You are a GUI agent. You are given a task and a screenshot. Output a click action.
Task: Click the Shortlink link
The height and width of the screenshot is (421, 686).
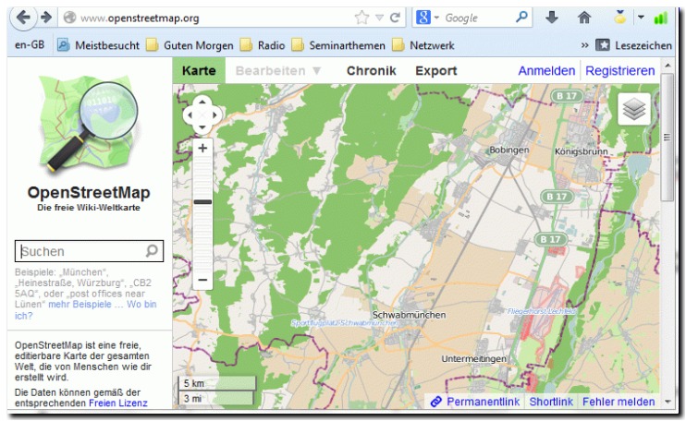(x=551, y=402)
